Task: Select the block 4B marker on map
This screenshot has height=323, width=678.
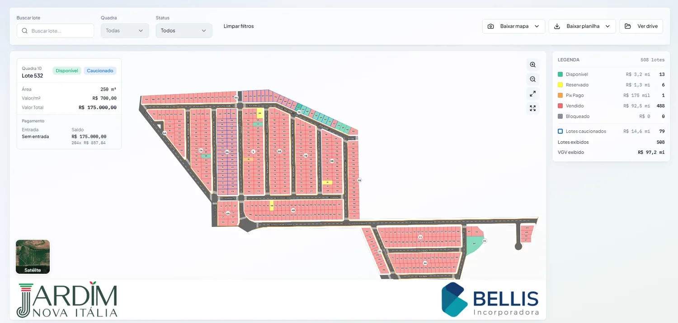Action: (293, 210)
